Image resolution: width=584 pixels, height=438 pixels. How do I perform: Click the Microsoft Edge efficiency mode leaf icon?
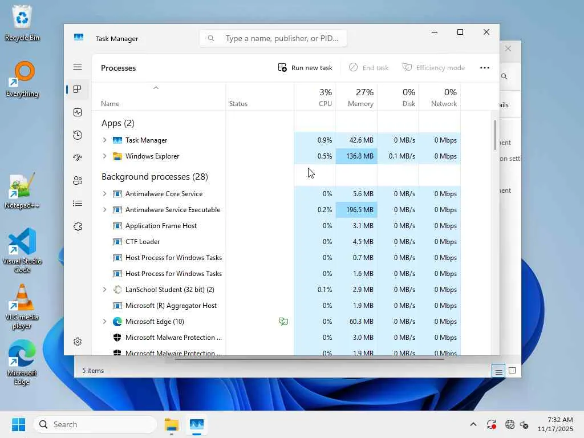(283, 322)
